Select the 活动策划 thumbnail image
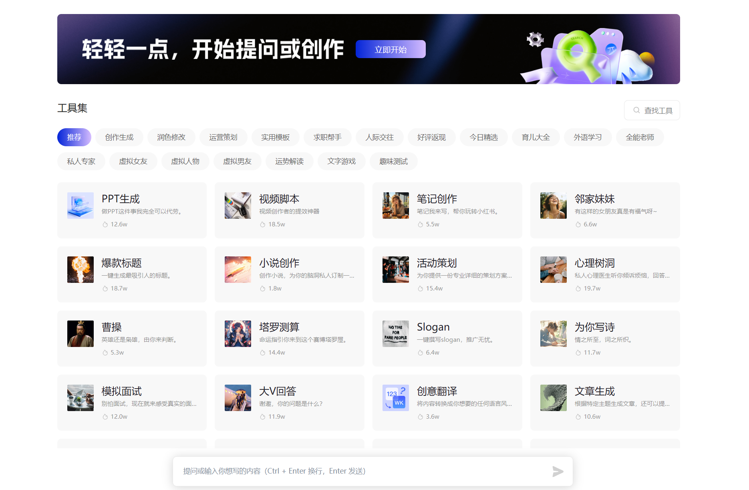Screen dimensions: 749x490 (396, 270)
